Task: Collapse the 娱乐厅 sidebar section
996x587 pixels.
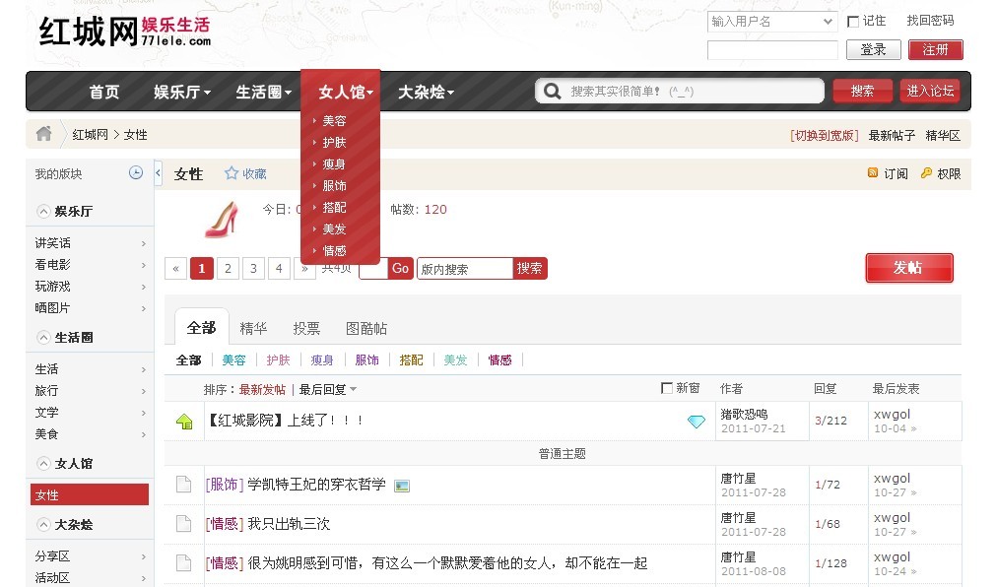Action: (43, 212)
